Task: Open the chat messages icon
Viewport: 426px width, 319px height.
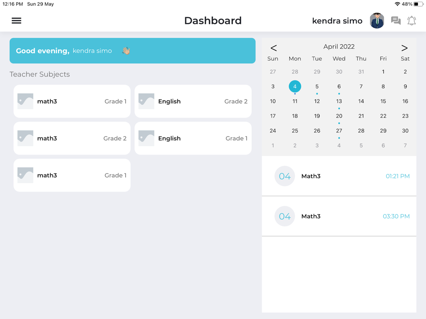Action: pos(396,20)
